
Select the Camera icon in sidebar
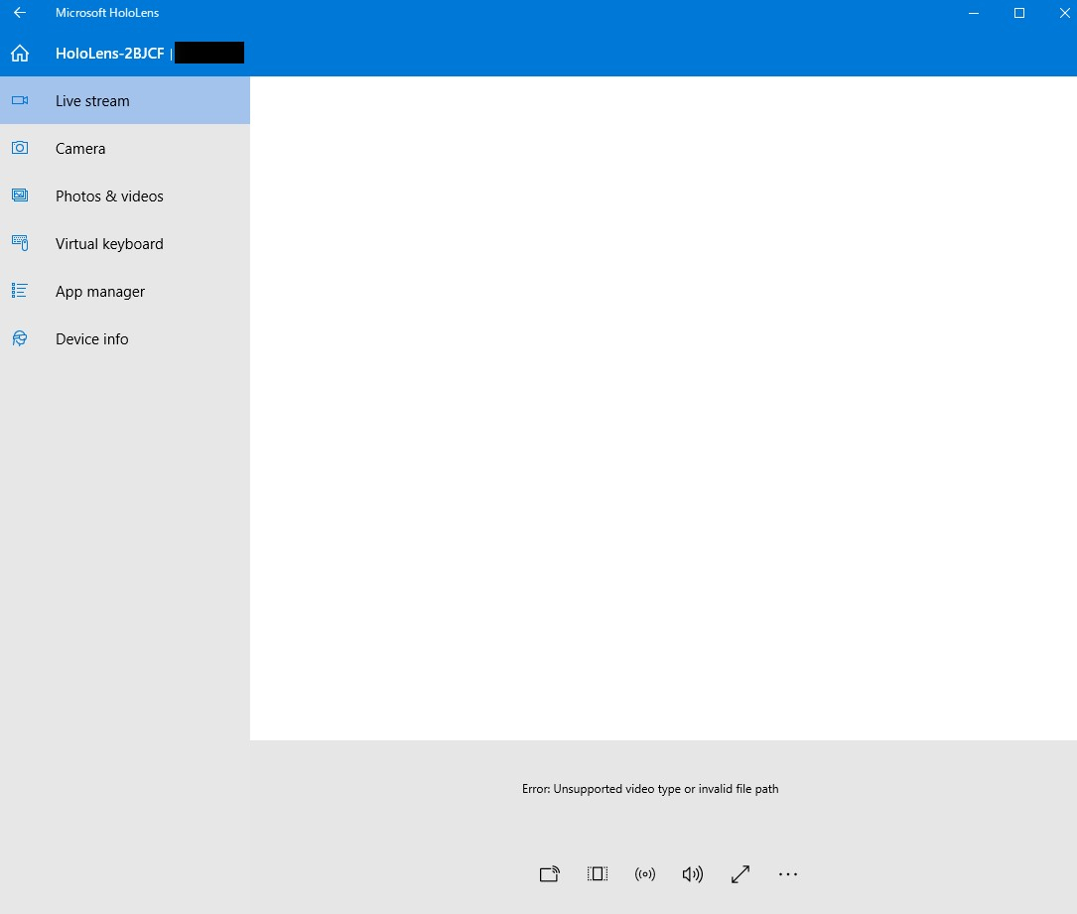(20, 148)
